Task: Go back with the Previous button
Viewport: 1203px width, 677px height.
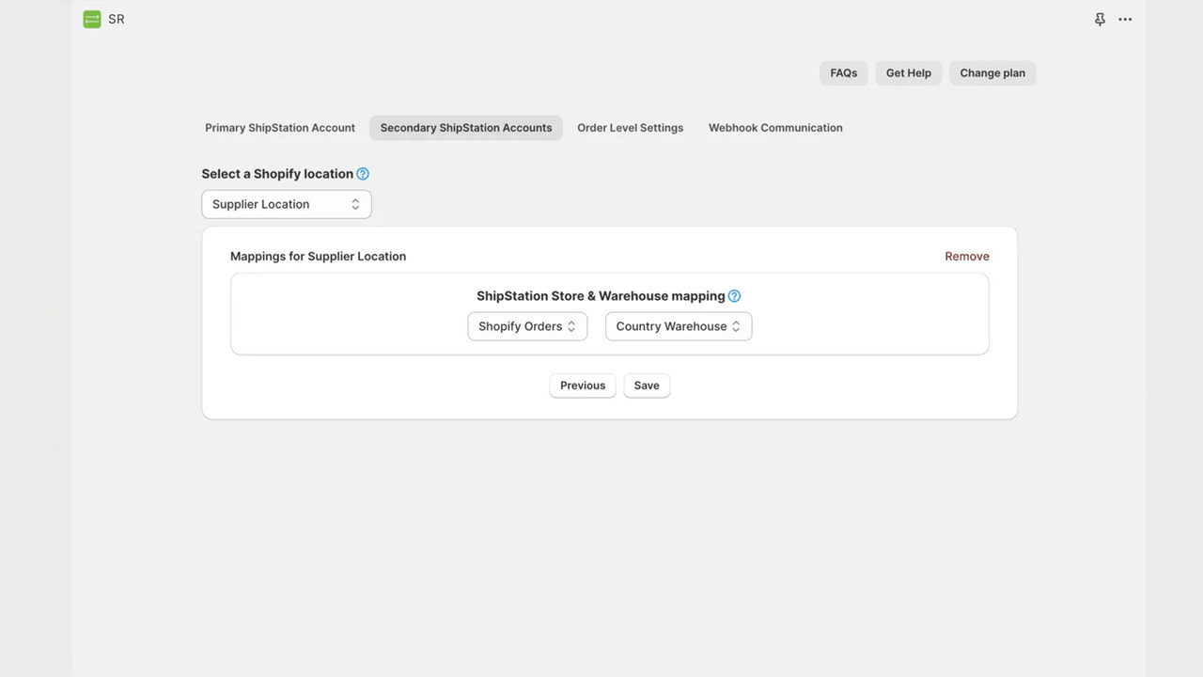Action: [x=583, y=386]
